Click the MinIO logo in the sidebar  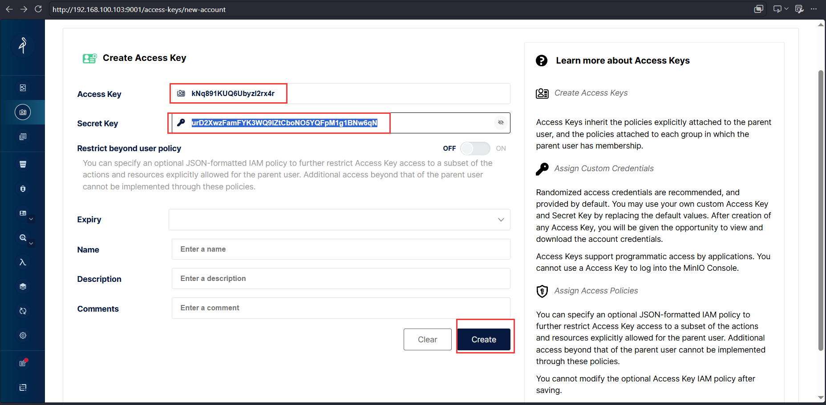click(23, 45)
